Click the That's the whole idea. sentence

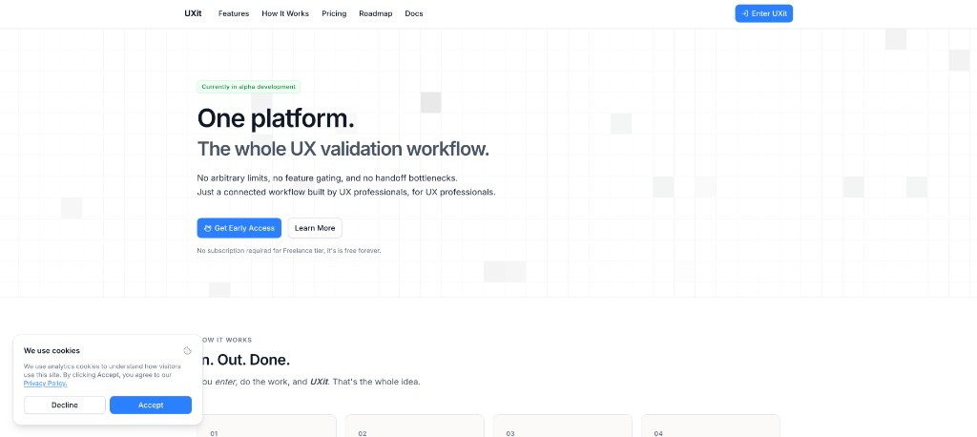coord(376,382)
